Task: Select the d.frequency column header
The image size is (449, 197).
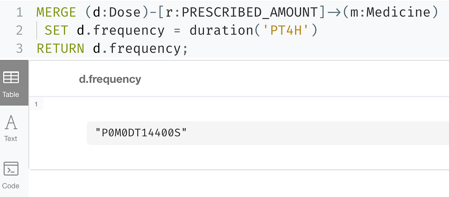Action: (x=110, y=79)
